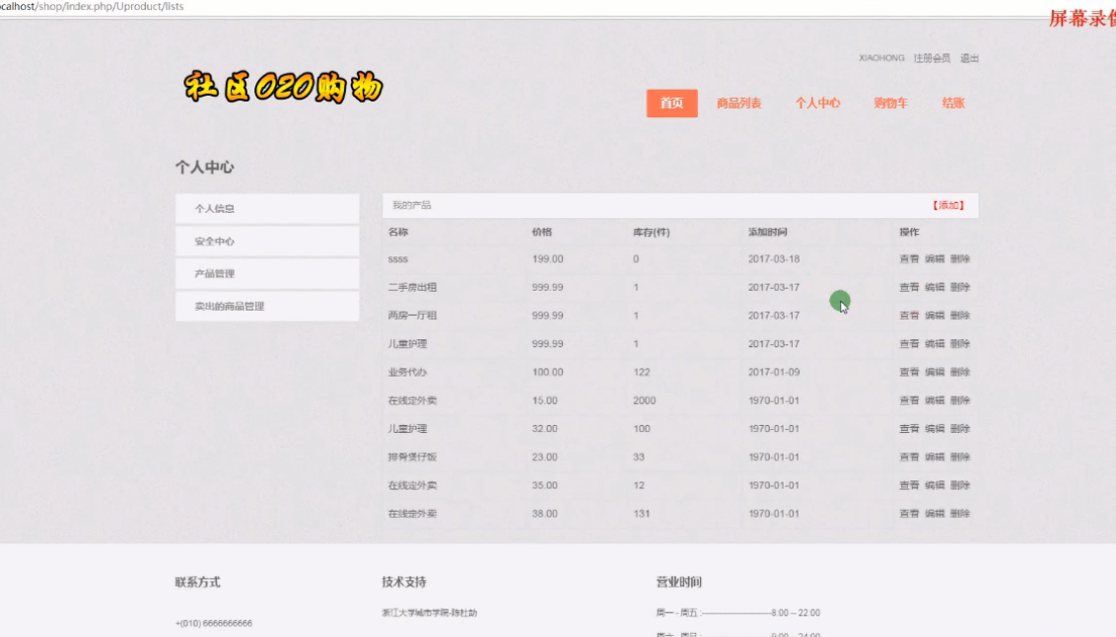Screen dimensions: 1116x637
Task: Click the 两房一厅租 name cell
Action: pos(412,316)
